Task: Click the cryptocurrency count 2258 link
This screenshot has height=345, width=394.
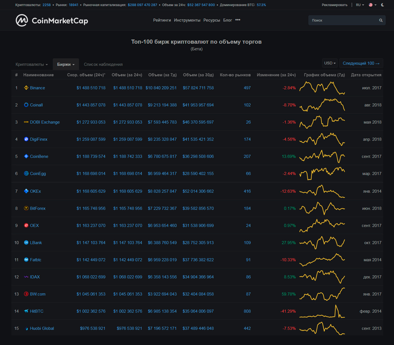Action: click(47, 5)
